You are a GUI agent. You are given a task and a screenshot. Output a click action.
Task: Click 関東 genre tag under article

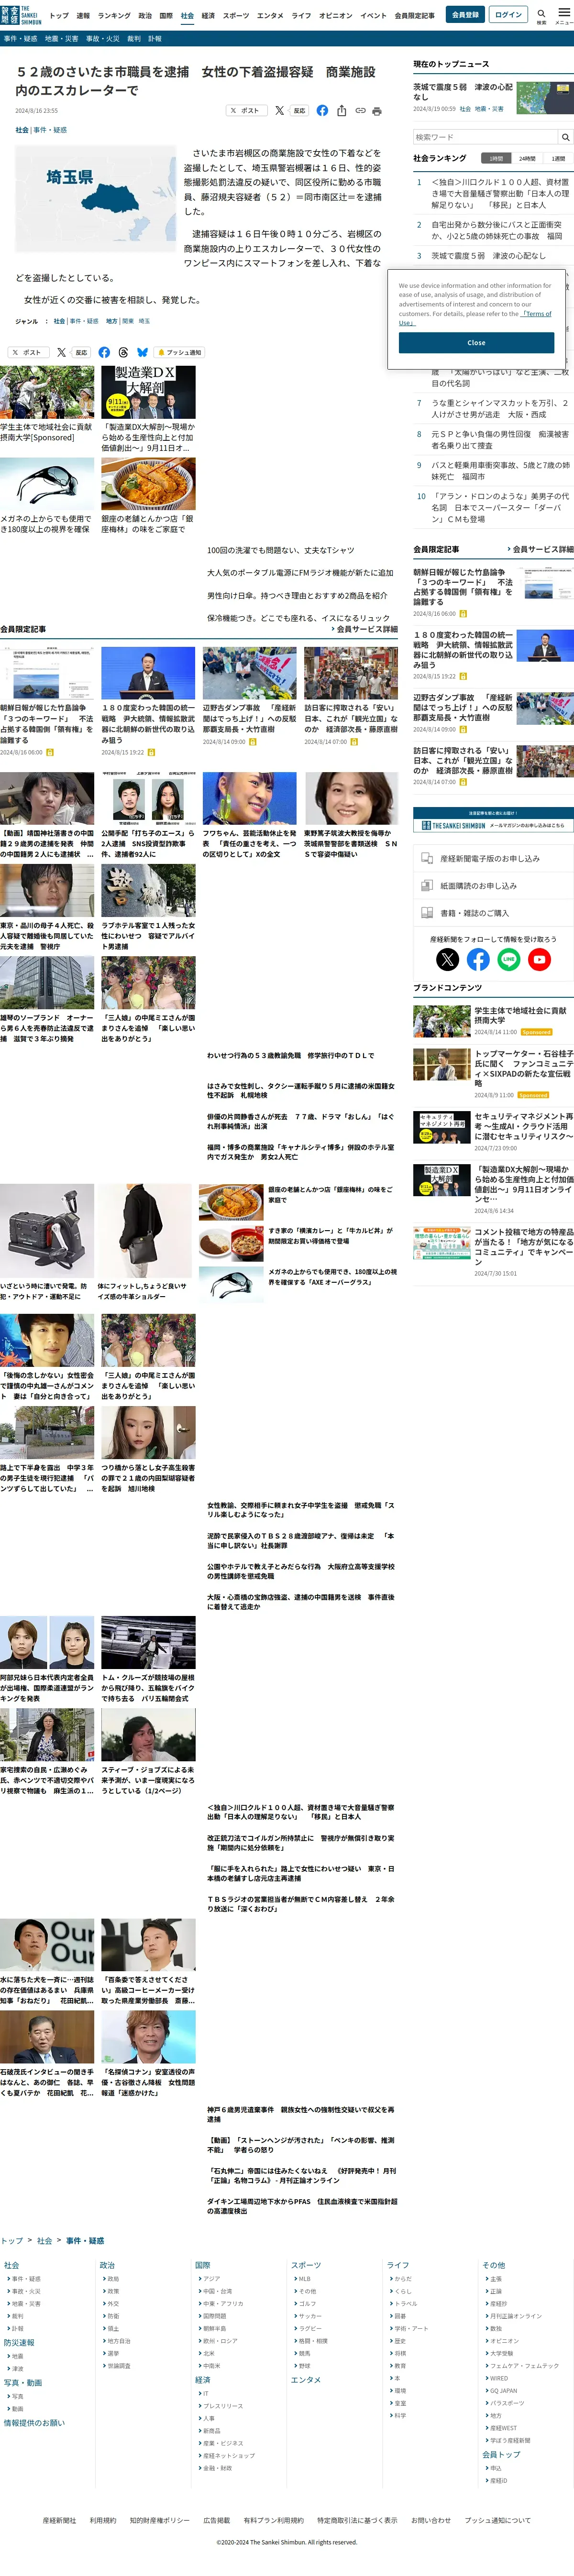pos(128,321)
